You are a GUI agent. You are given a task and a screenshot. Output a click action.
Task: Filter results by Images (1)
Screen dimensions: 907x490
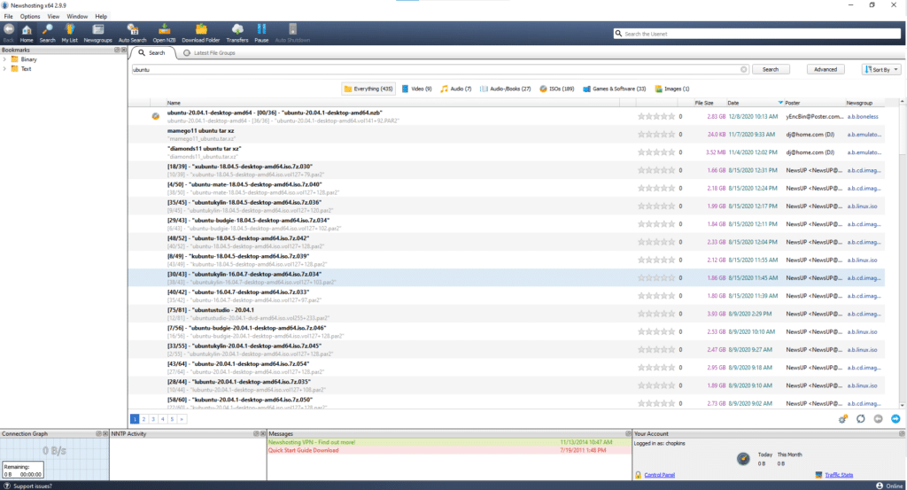(x=672, y=89)
